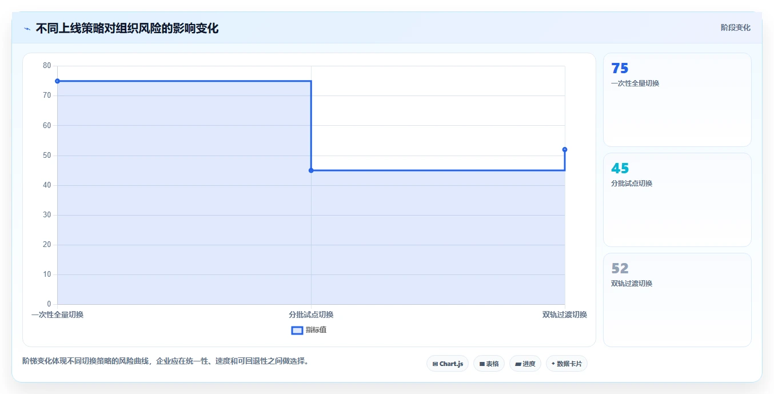The width and height of the screenshot is (774, 394).
Task: Click the y-axis tick label 40
Action: click(x=47, y=185)
